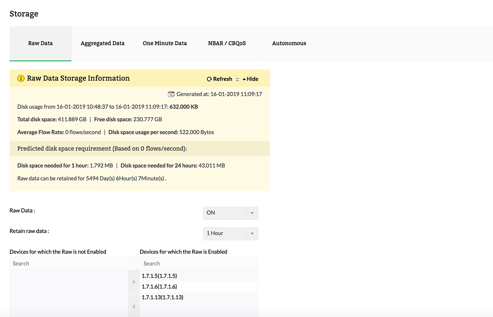493x317 pixels.
Task: Click the 43.011 MB 24 hours value
Action: [x=212, y=166]
